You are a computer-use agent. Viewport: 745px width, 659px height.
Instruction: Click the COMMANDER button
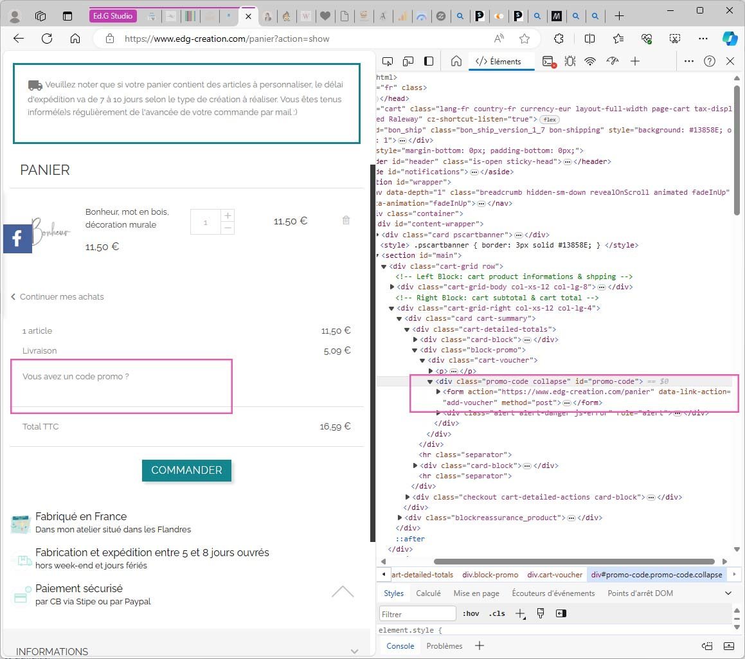(186, 471)
